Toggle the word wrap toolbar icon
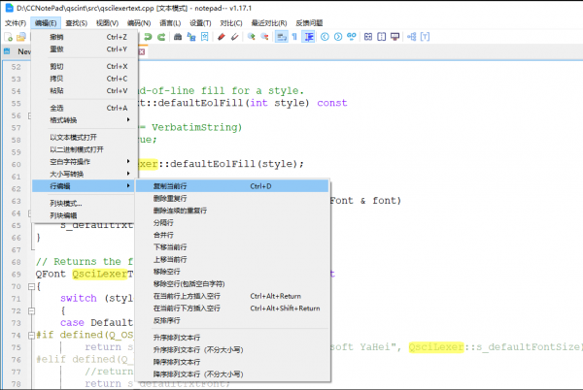 pos(281,37)
